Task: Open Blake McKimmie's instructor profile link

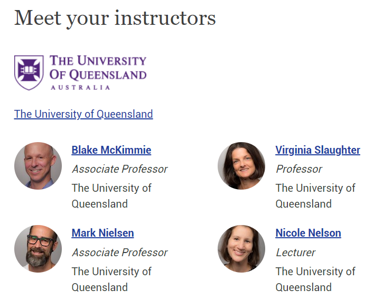Action: (x=111, y=150)
